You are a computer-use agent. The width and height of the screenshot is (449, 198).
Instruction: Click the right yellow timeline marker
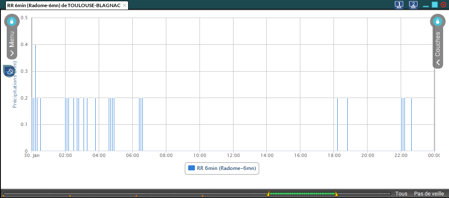336,193
